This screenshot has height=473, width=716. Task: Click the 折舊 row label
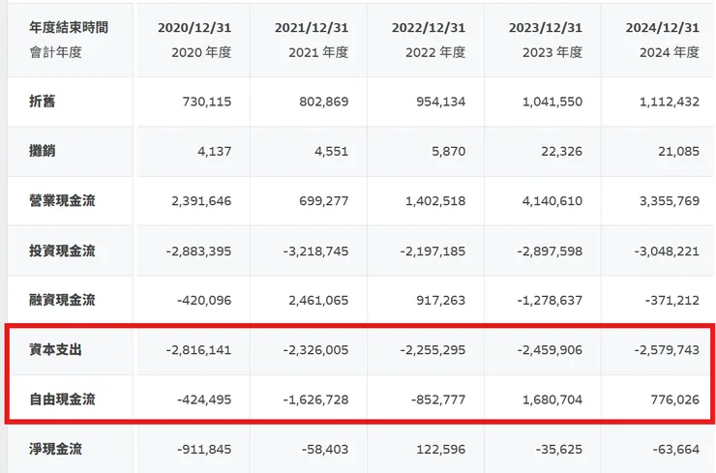43,102
